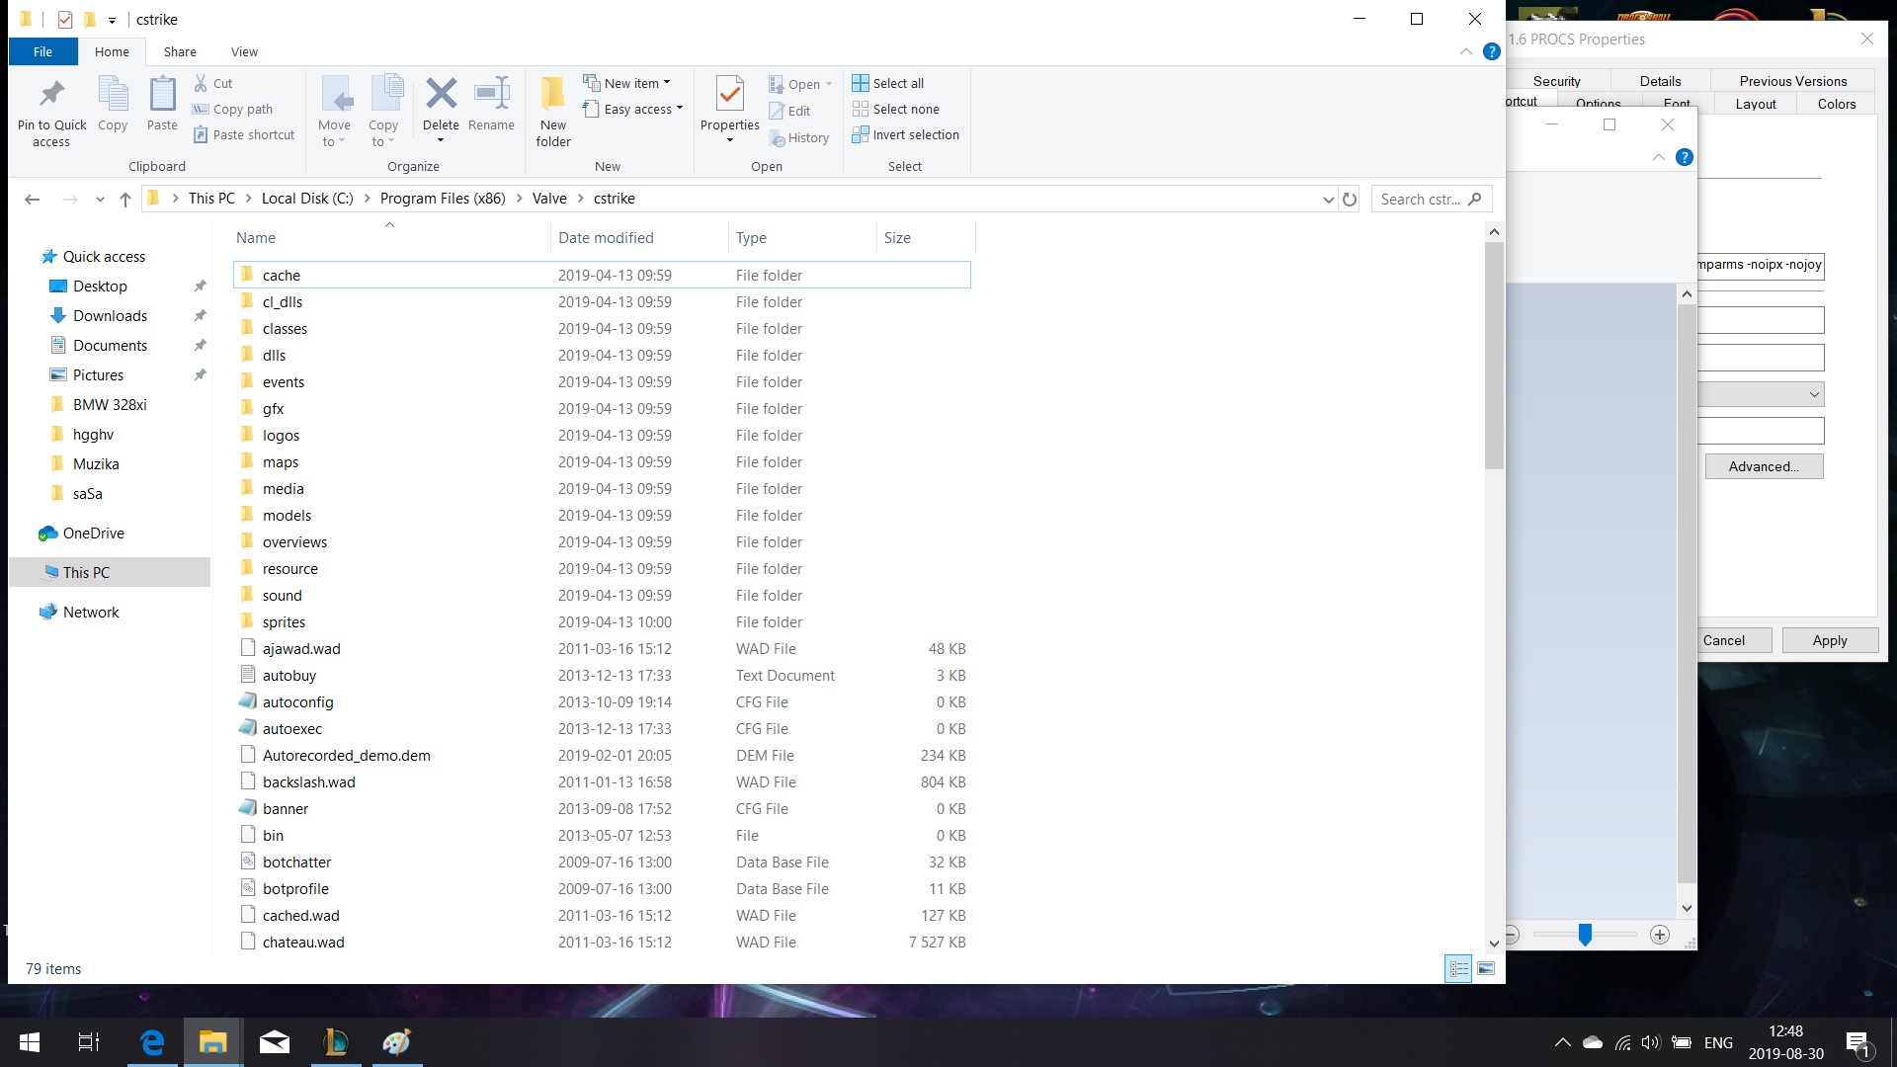Open combo box in Properties dialog
Image resolution: width=1897 pixels, height=1067 pixels.
click(1763, 394)
